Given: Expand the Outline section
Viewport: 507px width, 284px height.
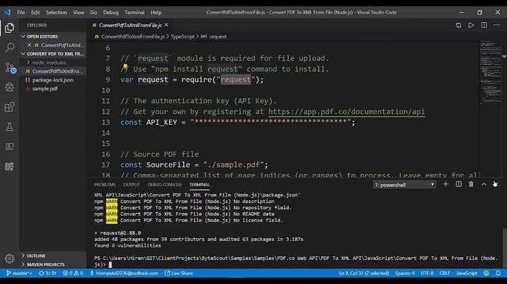Looking at the screenshot, I should (36, 256).
